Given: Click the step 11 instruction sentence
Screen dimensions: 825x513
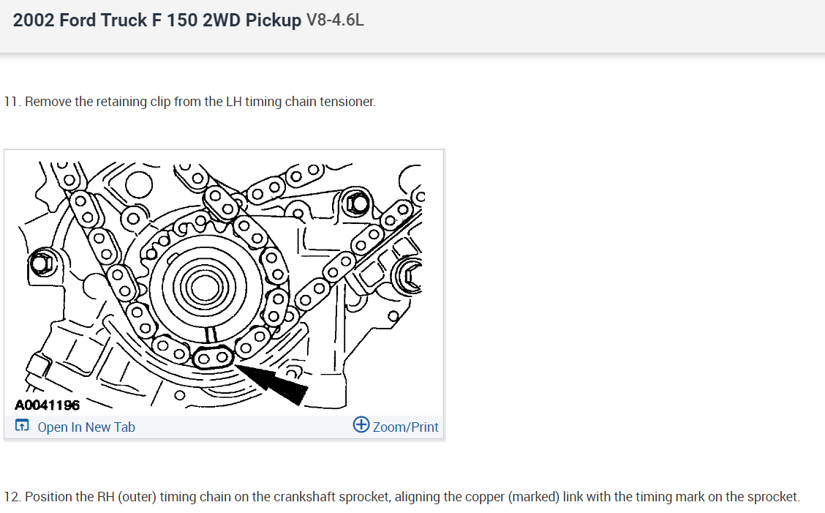Looking at the screenshot, I should point(190,102).
